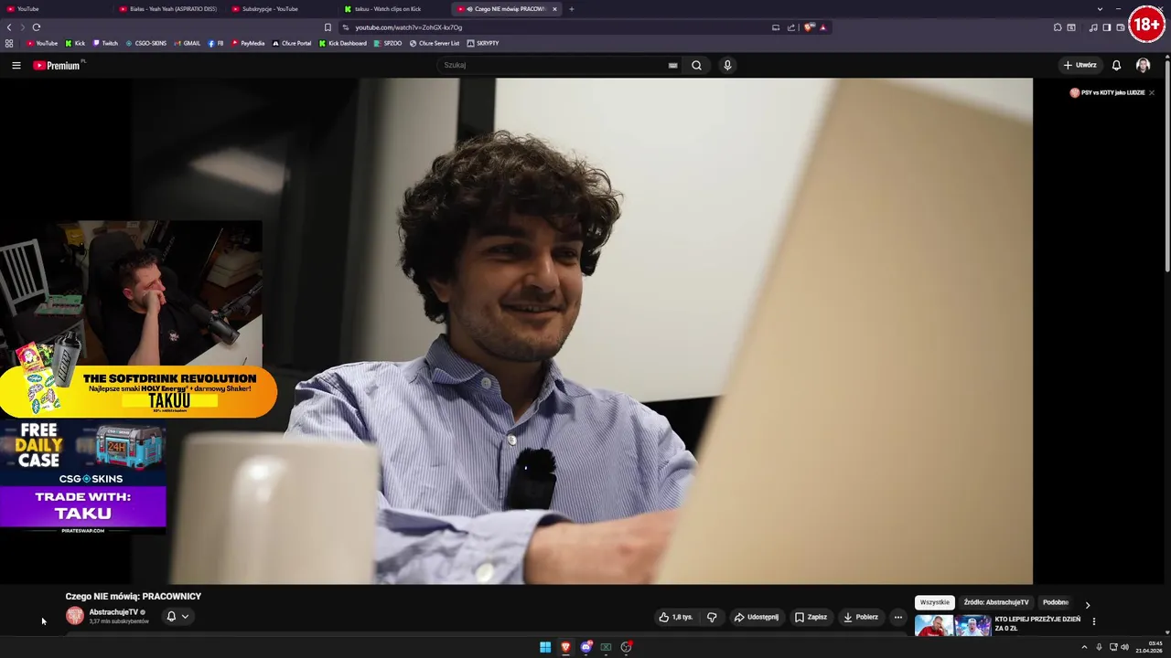
Task: Open the bookmarks apps grid icon
Action: pyautogui.click(x=9, y=43)
